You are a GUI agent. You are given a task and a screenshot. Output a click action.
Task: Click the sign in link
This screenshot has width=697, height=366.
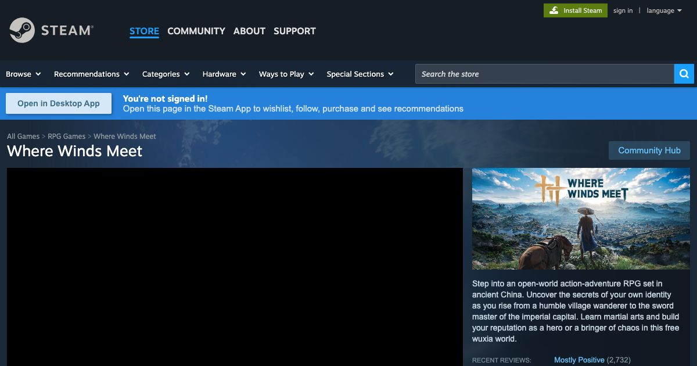(x=623, y=10)
